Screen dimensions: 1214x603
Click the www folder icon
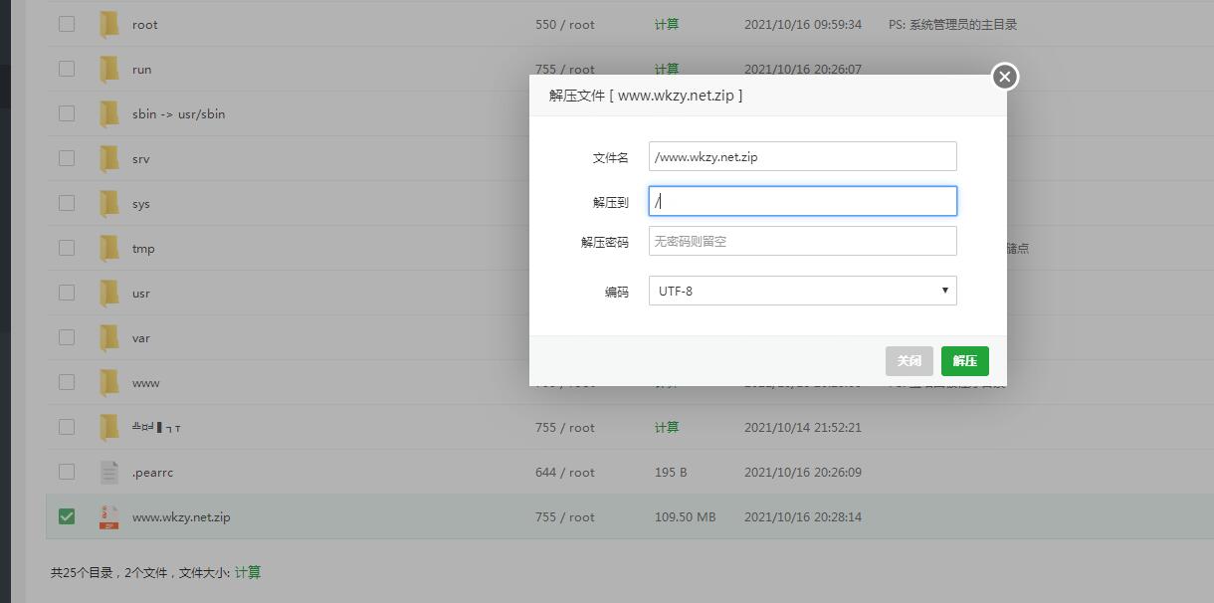109,383
